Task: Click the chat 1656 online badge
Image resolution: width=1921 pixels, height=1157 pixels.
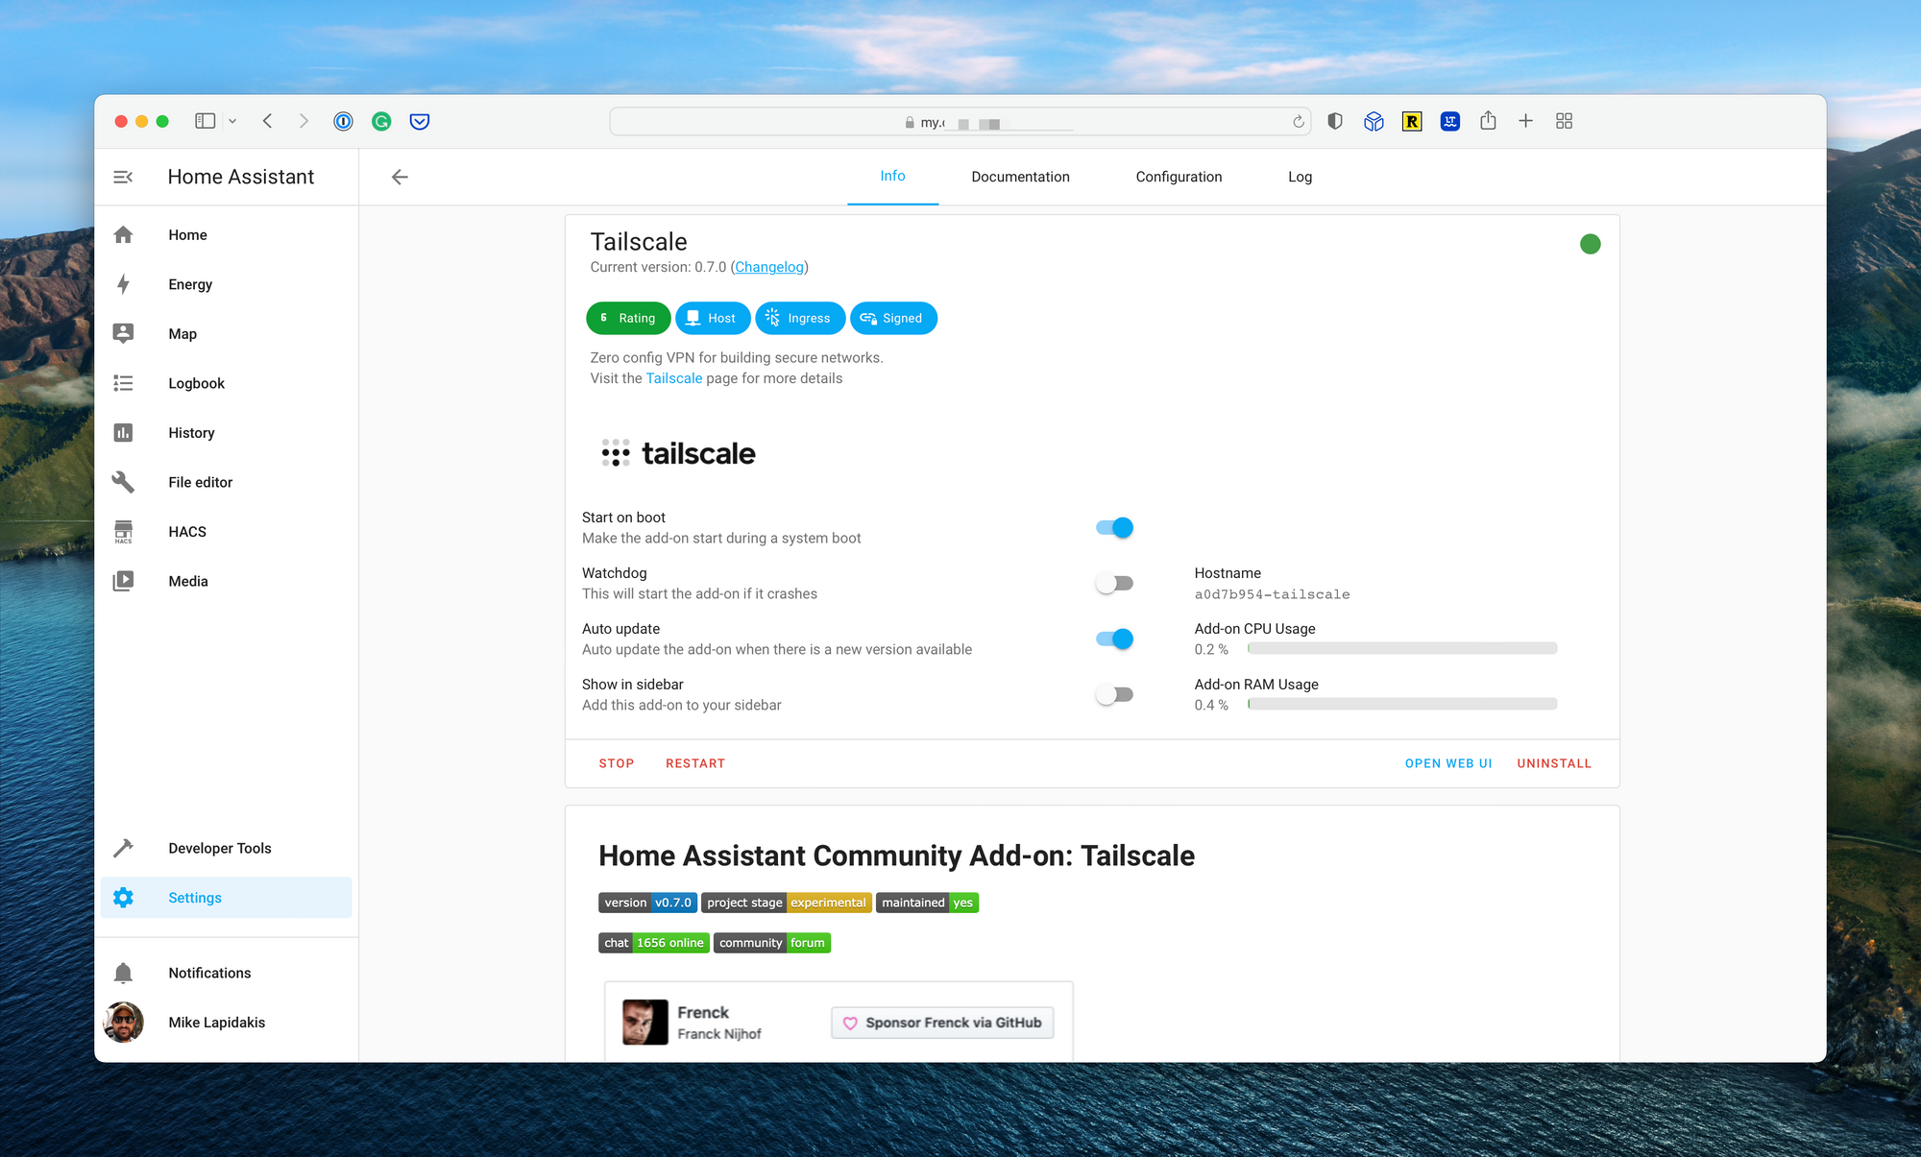Action: pos(654,943)
